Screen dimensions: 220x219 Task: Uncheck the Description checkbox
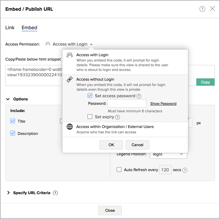click(13, 133)
